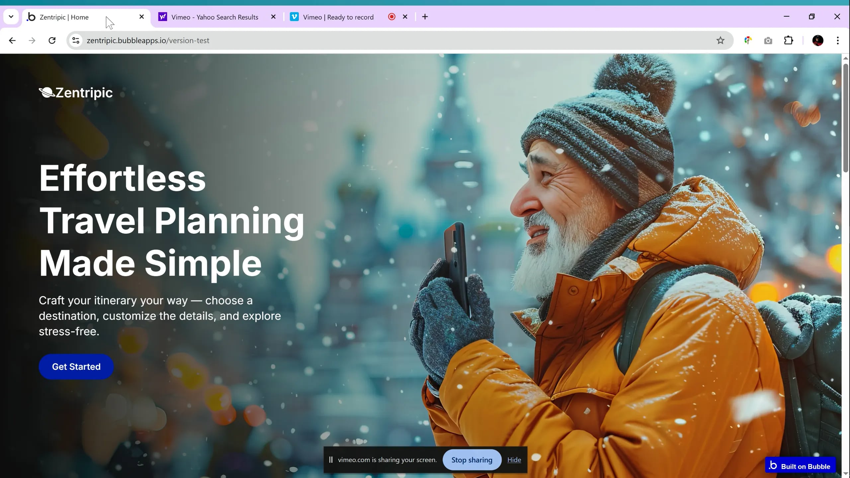
Task: Click the scrollbar down arrow
Action: 845,474
